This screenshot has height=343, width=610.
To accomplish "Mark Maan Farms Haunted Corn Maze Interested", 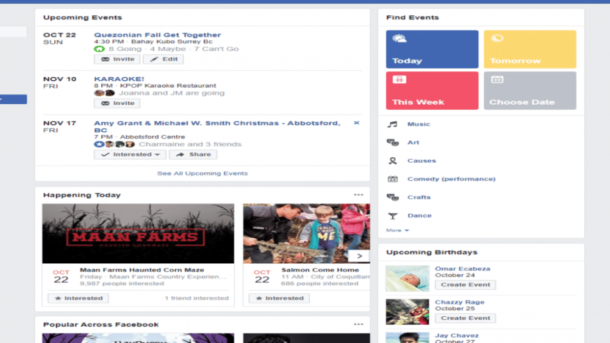I will click(x=79, y=299).
